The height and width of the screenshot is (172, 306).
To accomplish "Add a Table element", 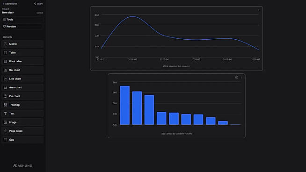I will (22, 53).
